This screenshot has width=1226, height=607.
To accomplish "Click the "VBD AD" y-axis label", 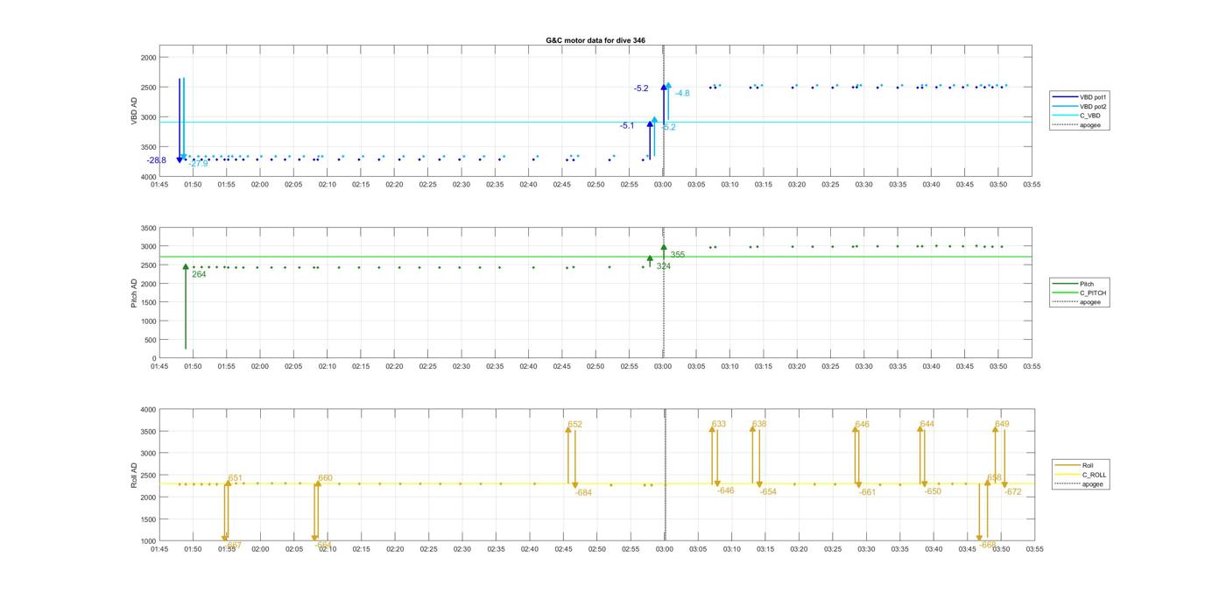I will point(135,111).
